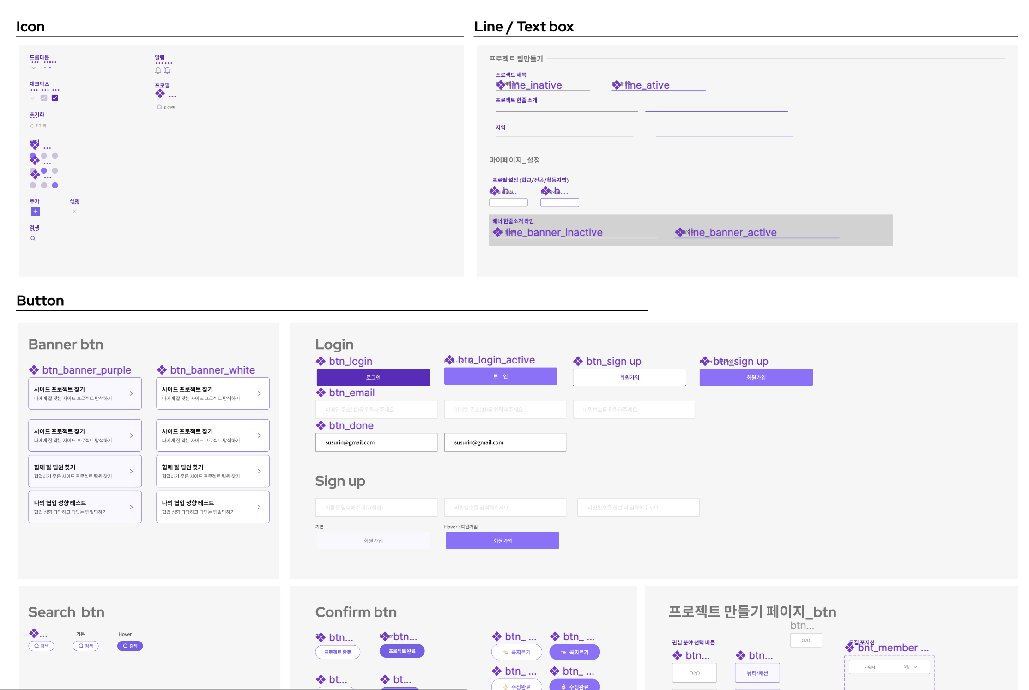The width and height of the screenshot is (1029, 690).
Task: Click the susurin@gmail.com field directly under btn_done
Action: [376, 442]
